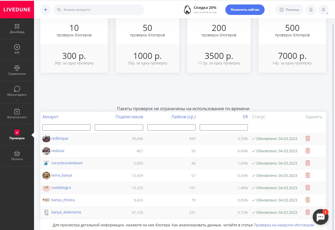Remove vedazar using its trash icon
Image resolution: width=335 pixels, height=230 pixels.
(x=308, y=151)
